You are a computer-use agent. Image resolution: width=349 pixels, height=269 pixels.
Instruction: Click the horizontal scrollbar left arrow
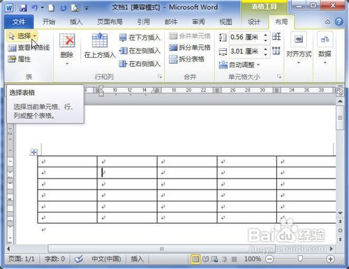coord(8,249)
